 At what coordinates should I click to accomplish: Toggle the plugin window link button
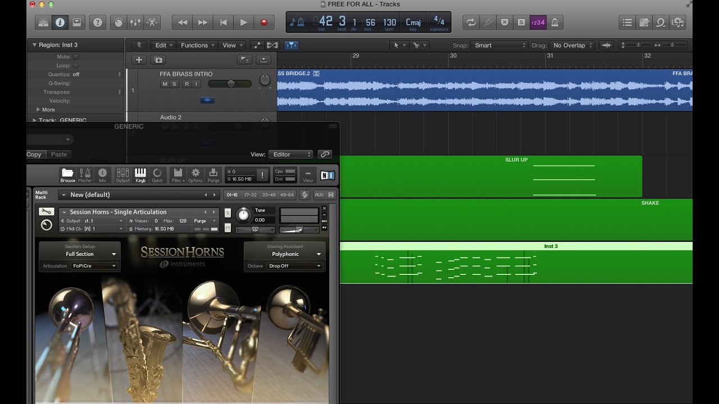(x=324, y=154)
